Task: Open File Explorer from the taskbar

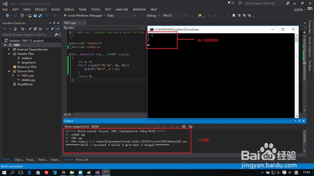Action: tap(72, 173)
